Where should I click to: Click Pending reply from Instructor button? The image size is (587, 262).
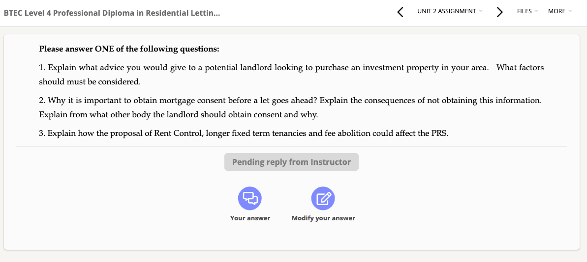[x=291, y=162]
